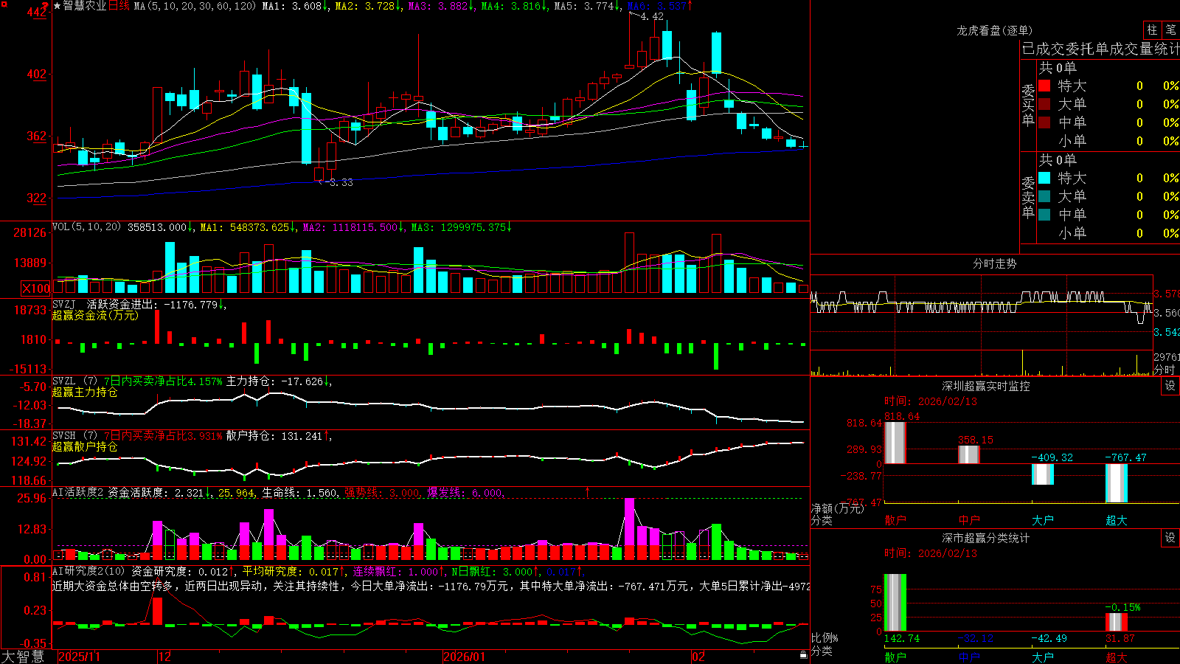1180x664 pixels.
Task: Click the teal 中单 sell-order swatch
Action: coord(1044,215)
